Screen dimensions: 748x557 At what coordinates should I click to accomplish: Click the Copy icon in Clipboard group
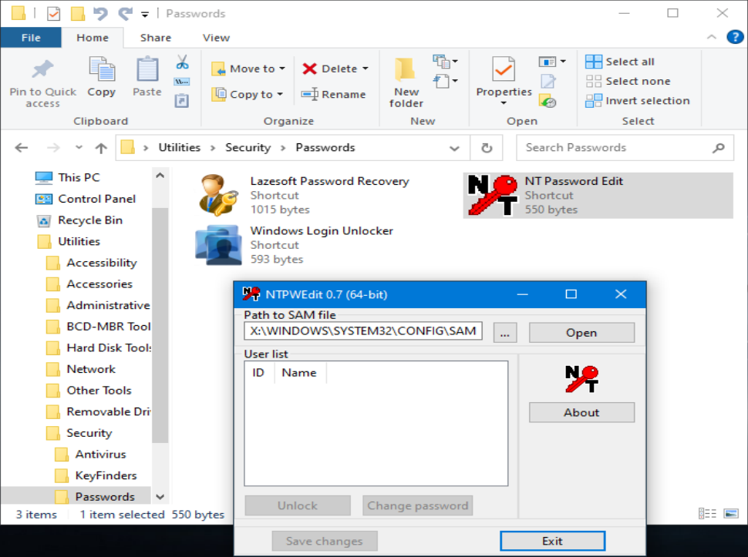(x=102, y=69)
